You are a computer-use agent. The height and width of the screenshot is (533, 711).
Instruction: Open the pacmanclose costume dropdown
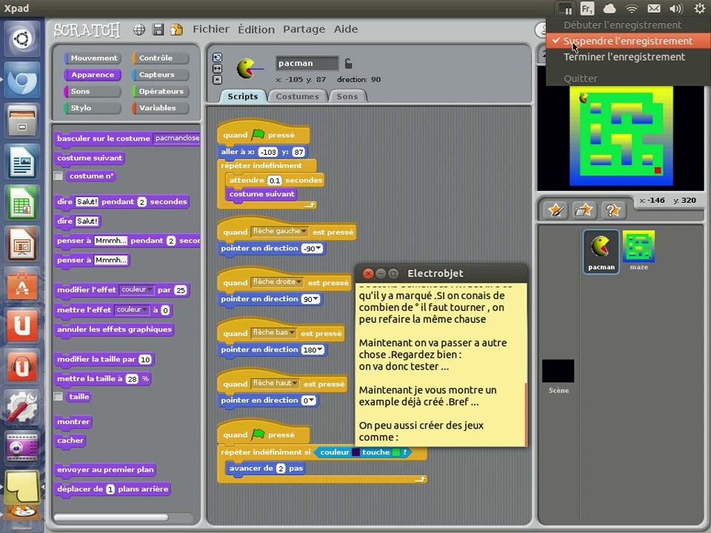[176, 138]
